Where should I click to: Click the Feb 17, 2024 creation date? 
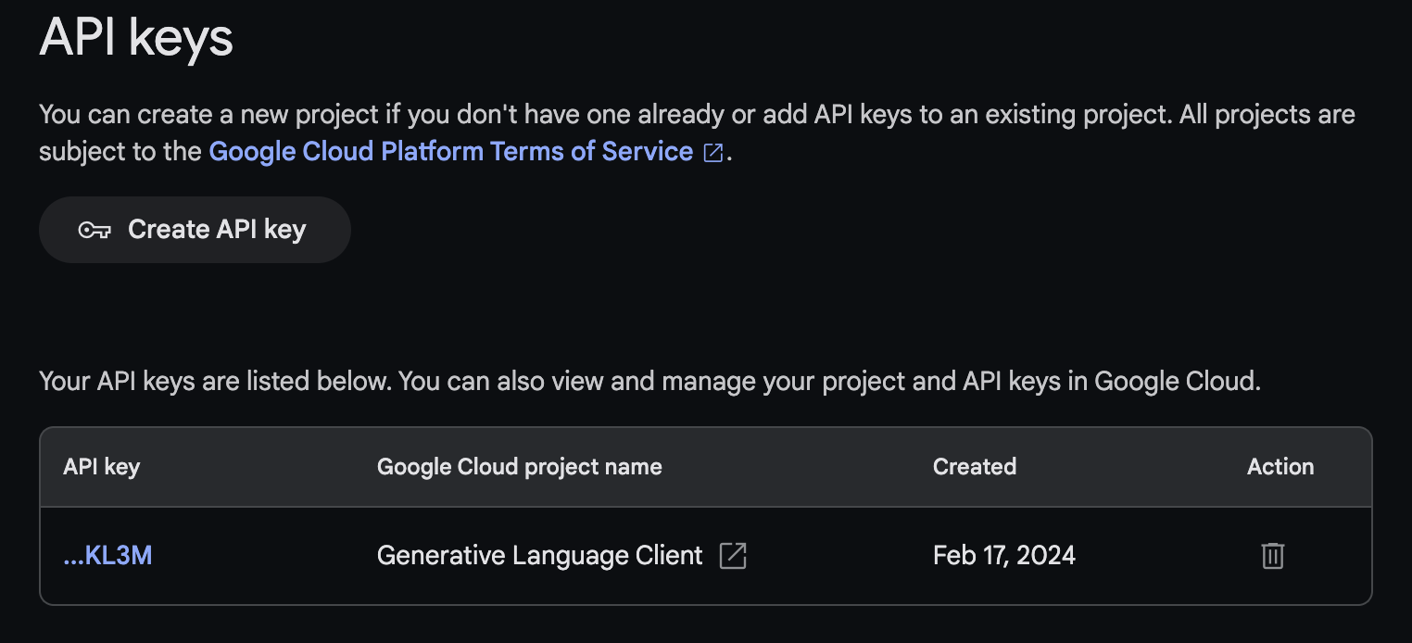point(1004,555)
